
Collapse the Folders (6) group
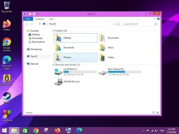click(53, 31)
